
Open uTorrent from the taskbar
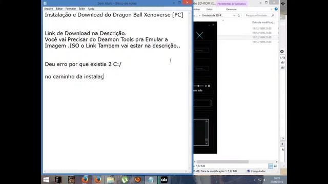coord(124,179)
